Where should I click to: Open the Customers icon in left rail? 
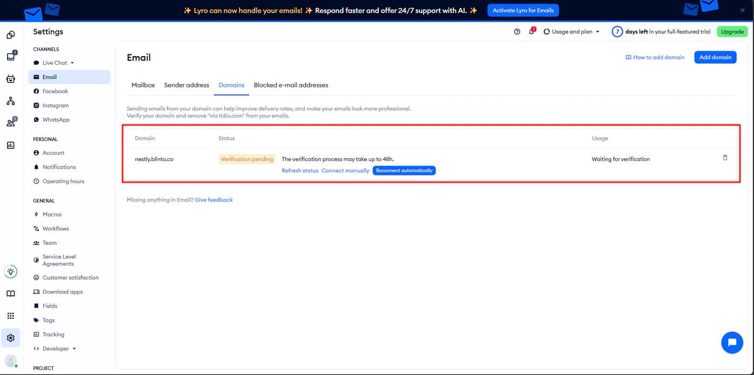click(10, 123)
